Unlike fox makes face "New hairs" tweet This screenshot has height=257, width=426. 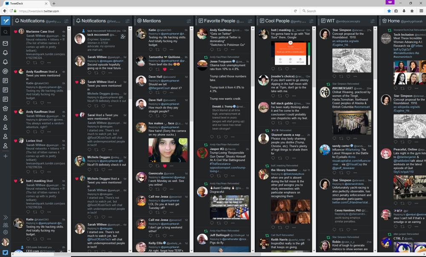[x=164, y=166]
